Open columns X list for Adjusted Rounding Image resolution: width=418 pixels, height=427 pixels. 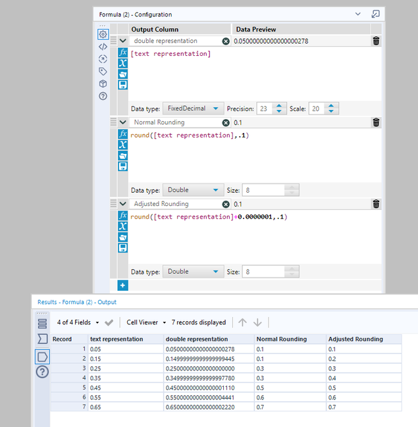click(123, 226)
